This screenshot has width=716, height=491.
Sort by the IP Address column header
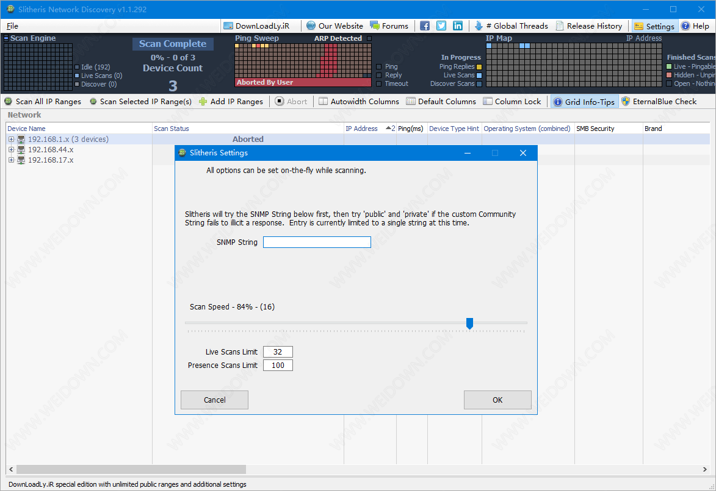tap(370, 129)
